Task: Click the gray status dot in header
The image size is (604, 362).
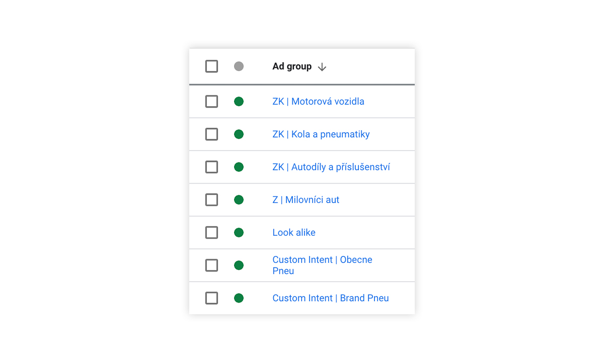Action: click(x=239, y=66)
